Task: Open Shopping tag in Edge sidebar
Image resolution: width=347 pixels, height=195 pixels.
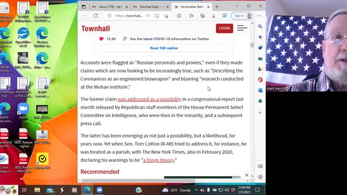Action: click(x=260, y=48)
